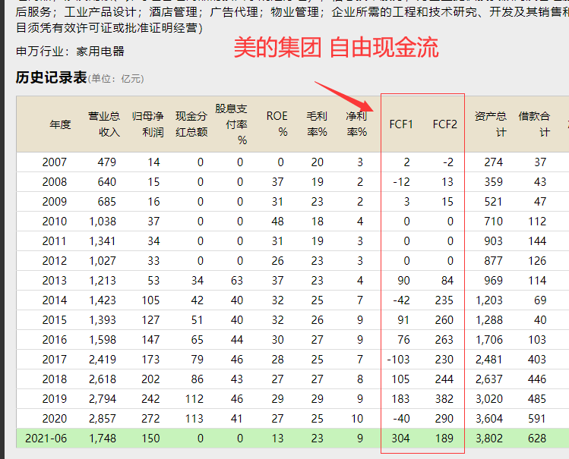Click revenue value 1,038 in 2010 row
The width and height of the screenshot is (569, 459).
[103, 222]
